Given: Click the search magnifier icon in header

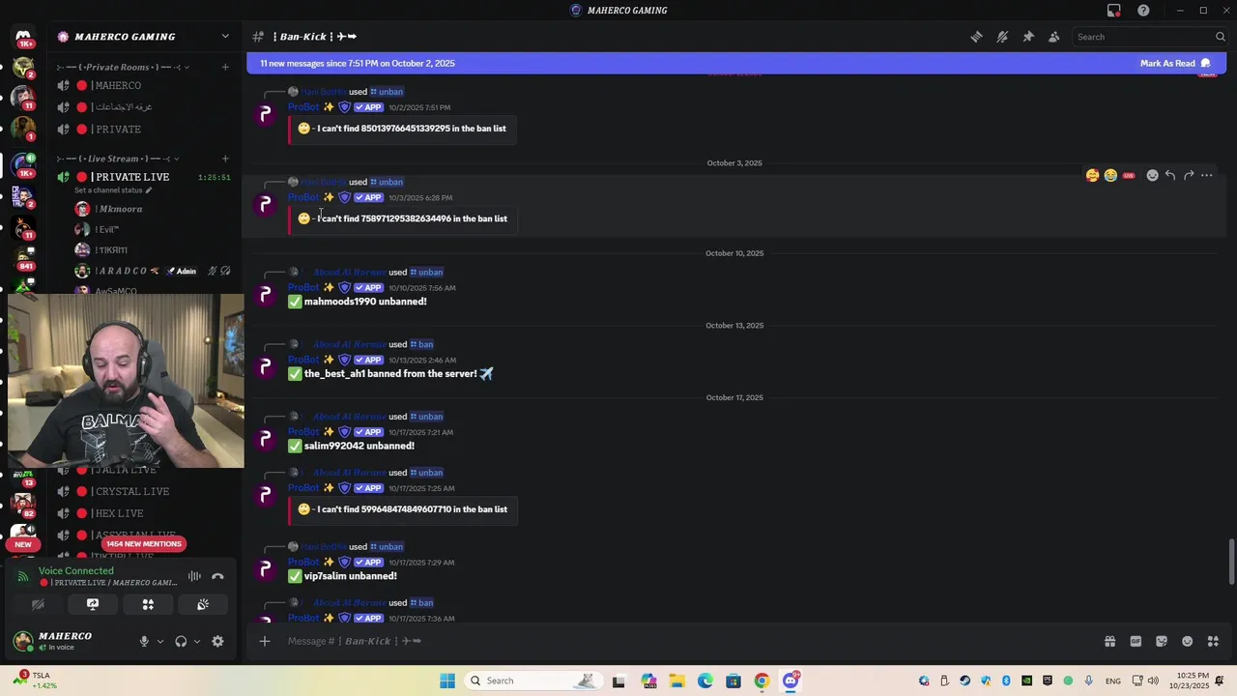Looking at the screenshot, I should point(1221,37).
